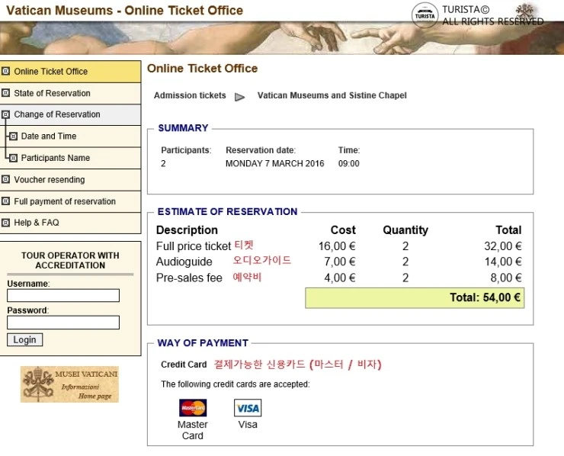Screen dimensions: 564x456
Task: Click square icon beside Participants Name
Action: click(13, 158)
